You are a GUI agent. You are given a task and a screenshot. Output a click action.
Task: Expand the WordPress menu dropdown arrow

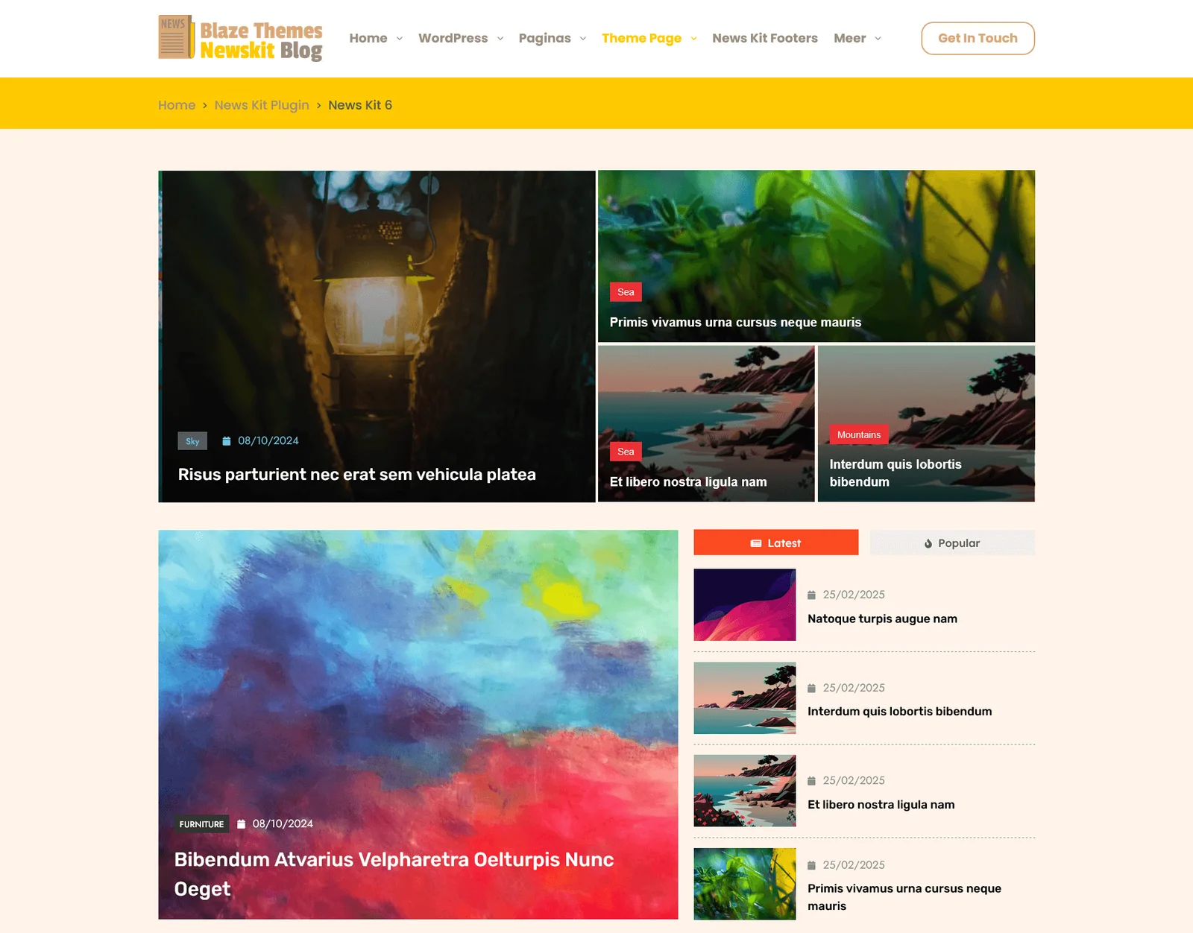[500, 39]
